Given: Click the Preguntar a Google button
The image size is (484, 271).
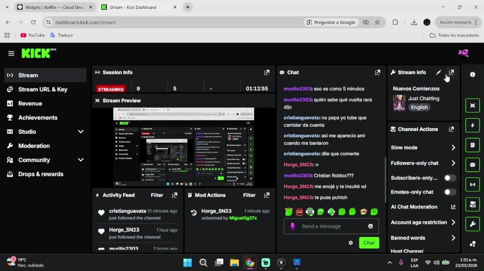Looking at the screenshot, I should coord(331,22).
